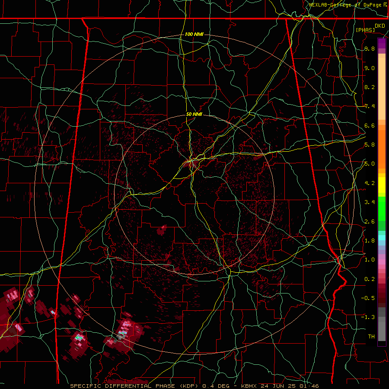
Task: Click the -0.5 scale value
Action: tap(368, 298)
